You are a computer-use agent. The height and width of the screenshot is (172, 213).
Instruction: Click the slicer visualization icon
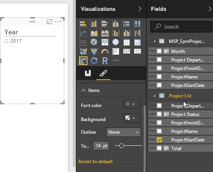coord(83,61)
